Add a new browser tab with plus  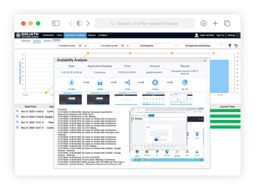[x=215, y=23]
